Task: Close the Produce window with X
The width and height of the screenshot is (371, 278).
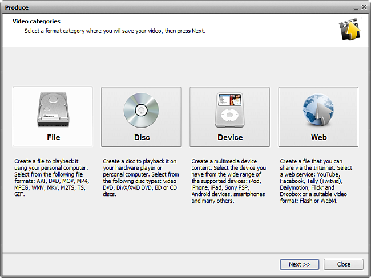Action: click(364, 7)
